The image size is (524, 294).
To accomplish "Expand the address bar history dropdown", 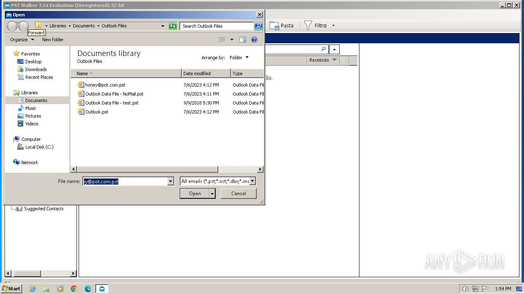I will (163, 26).
